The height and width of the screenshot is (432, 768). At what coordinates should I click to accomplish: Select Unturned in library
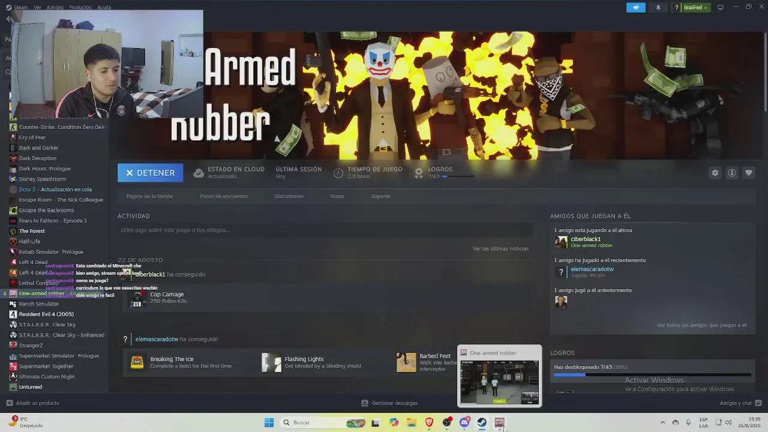(x=31, y=387)
